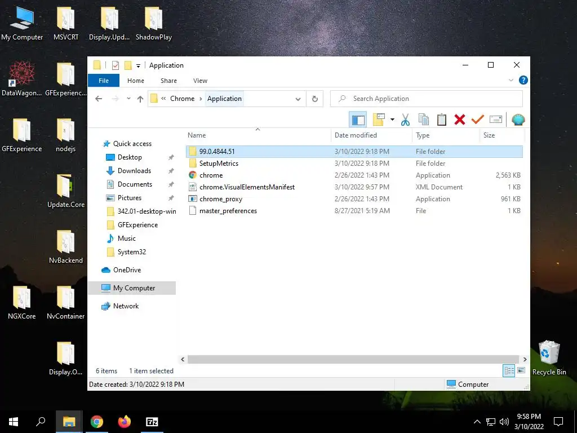Open the New folder dropdown arrow

tap(392, 120)
